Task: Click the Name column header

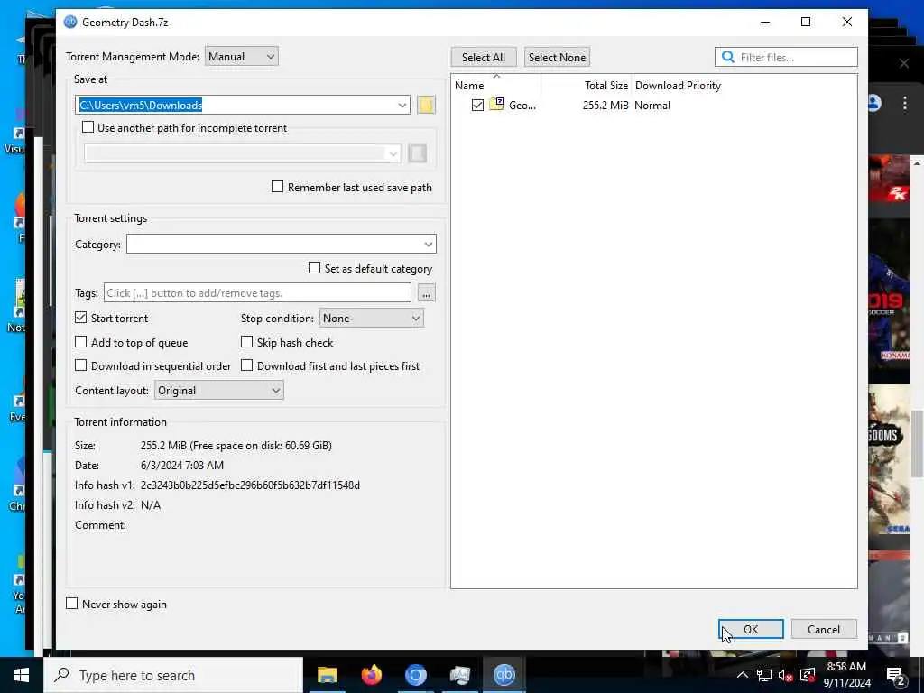Action: 496,86
